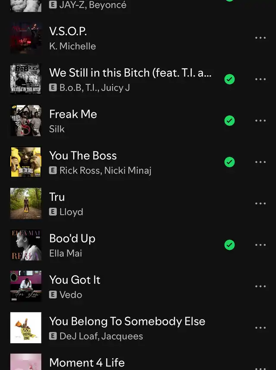Toggle saved checkmark on We Still in this Bitch

click(x=229, y=79)
